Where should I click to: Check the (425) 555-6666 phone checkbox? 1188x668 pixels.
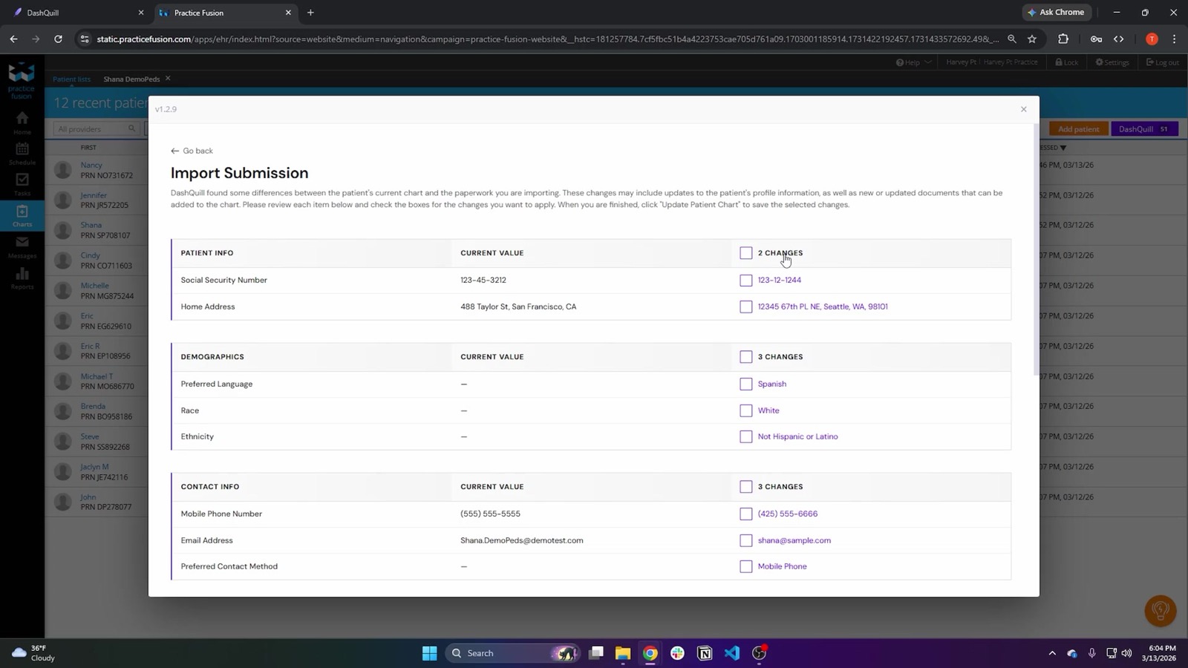point(746,514)
